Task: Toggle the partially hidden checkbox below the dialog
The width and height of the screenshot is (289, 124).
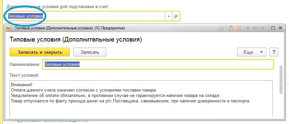Action: 10,121
